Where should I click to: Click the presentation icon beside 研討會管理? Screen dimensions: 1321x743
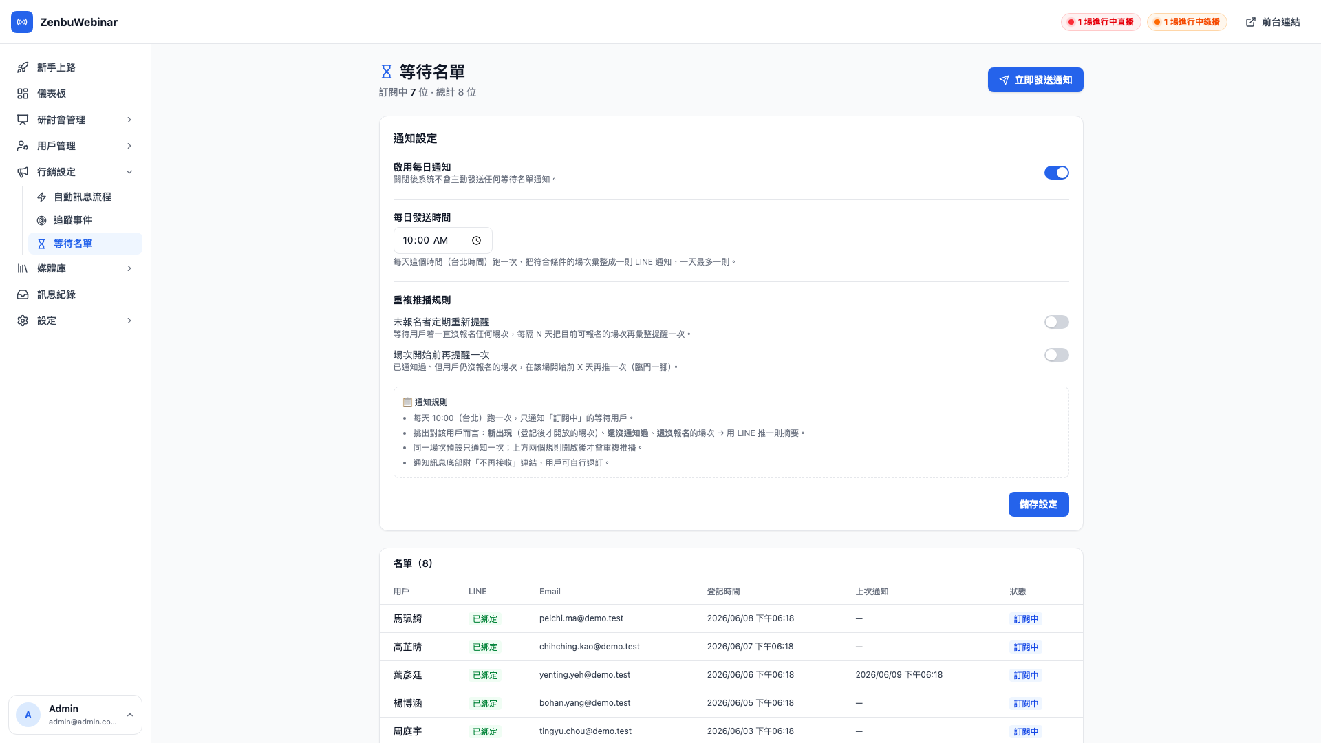coord(23,120)
